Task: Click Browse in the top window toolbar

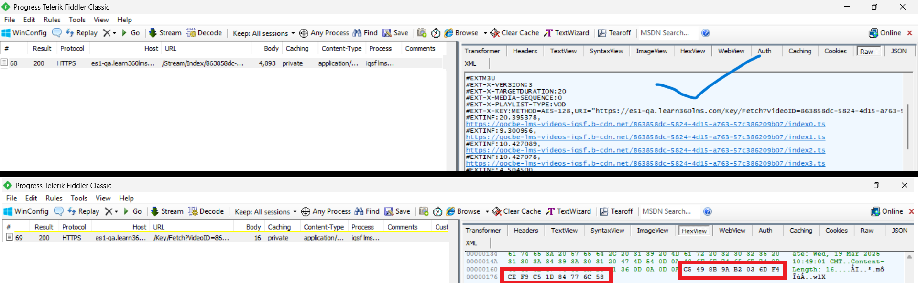Action: [x=461, y=33]
